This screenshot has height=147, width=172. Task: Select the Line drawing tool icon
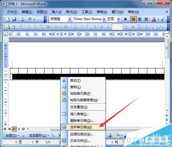53,135
